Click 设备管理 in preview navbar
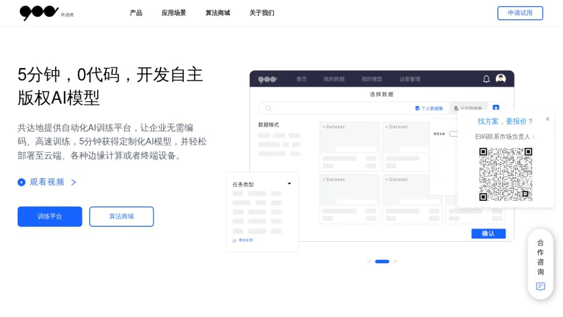This screenshot has height=317, width=563. click(x=410, y=79)
